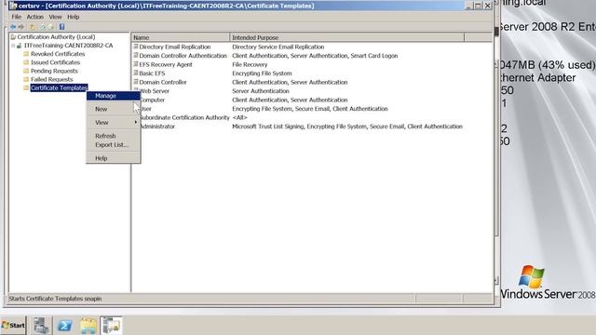Minimize the certsrv window

pyautogui.click(x=469, y=6)
